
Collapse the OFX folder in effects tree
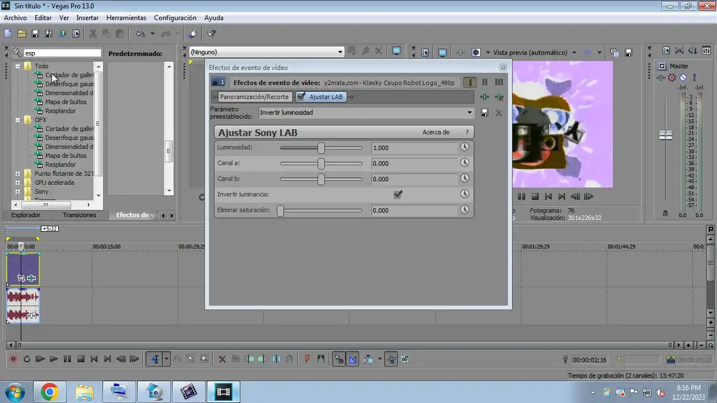pos(18,120)
